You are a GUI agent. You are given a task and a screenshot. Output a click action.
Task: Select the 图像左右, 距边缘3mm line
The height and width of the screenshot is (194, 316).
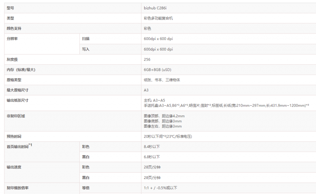(163, 126)
